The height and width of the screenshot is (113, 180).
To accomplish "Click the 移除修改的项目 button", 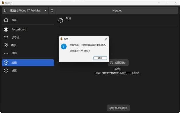I will click(118, 108).
